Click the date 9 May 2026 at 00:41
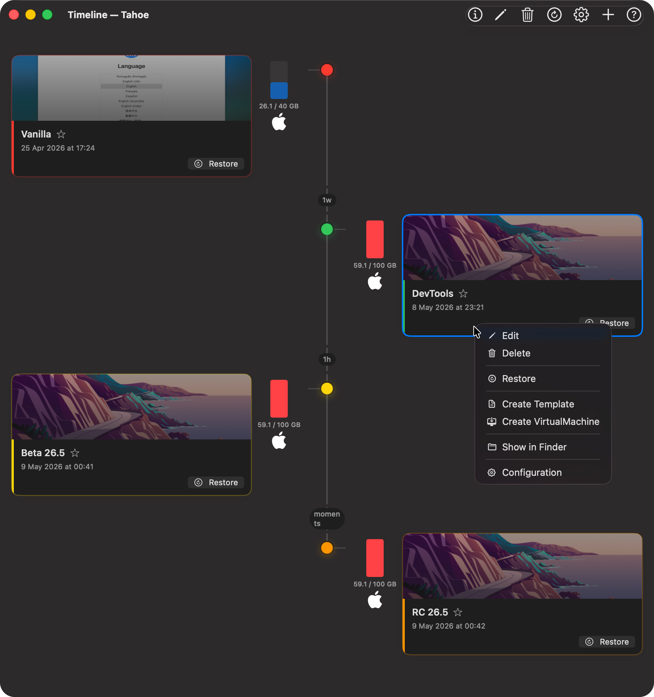 click(x=57, y=467)
